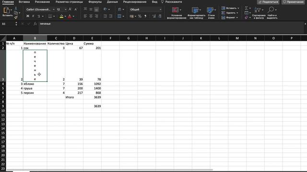Click the increase decimal icon
Viewport: 307px width, 172px height.
(x=154, y=16)
